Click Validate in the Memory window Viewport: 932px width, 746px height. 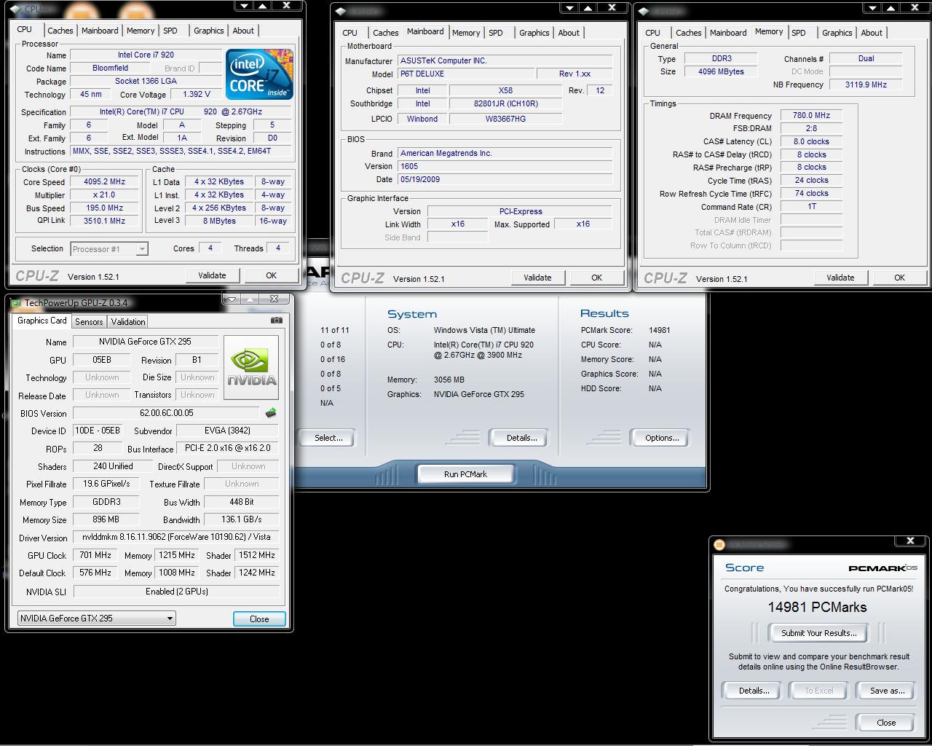pyautogui.click(x=840, y=278)
